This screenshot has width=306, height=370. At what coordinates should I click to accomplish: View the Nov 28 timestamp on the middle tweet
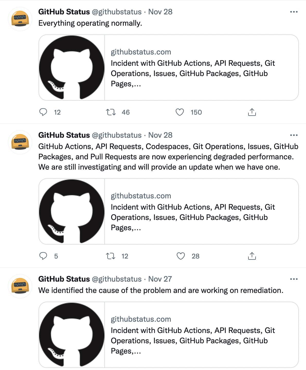pyautogui.click(x=161, y=135)
